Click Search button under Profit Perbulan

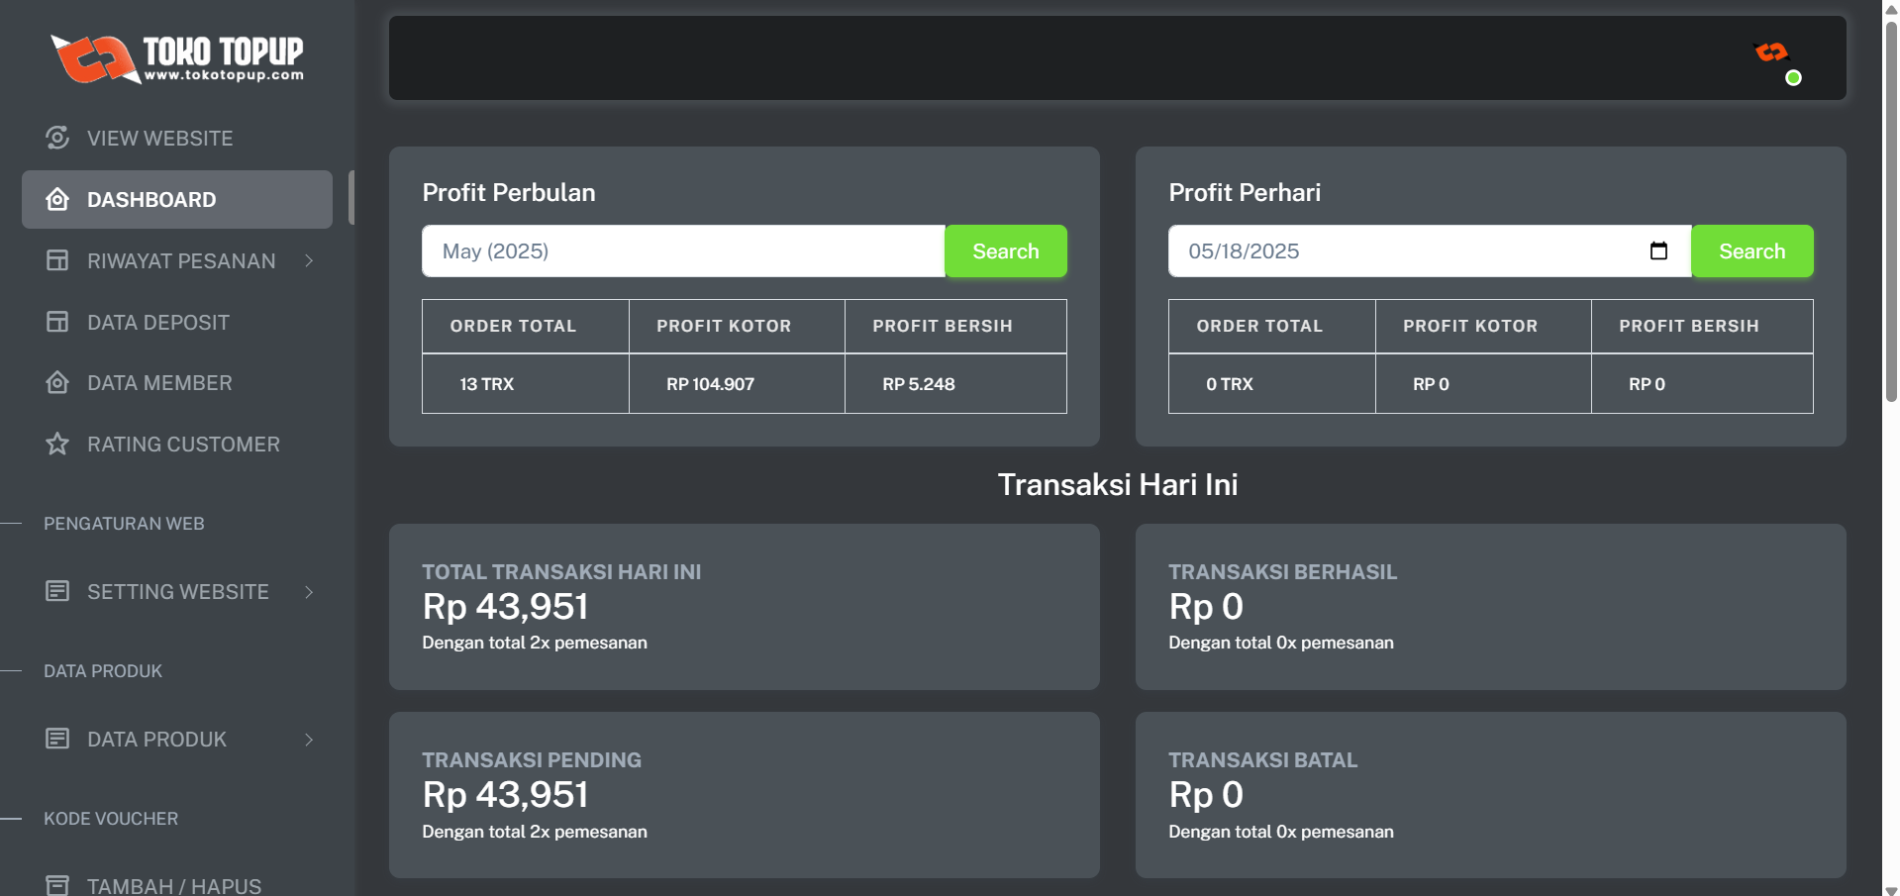pyautogui.click(x=1006, y=250)
